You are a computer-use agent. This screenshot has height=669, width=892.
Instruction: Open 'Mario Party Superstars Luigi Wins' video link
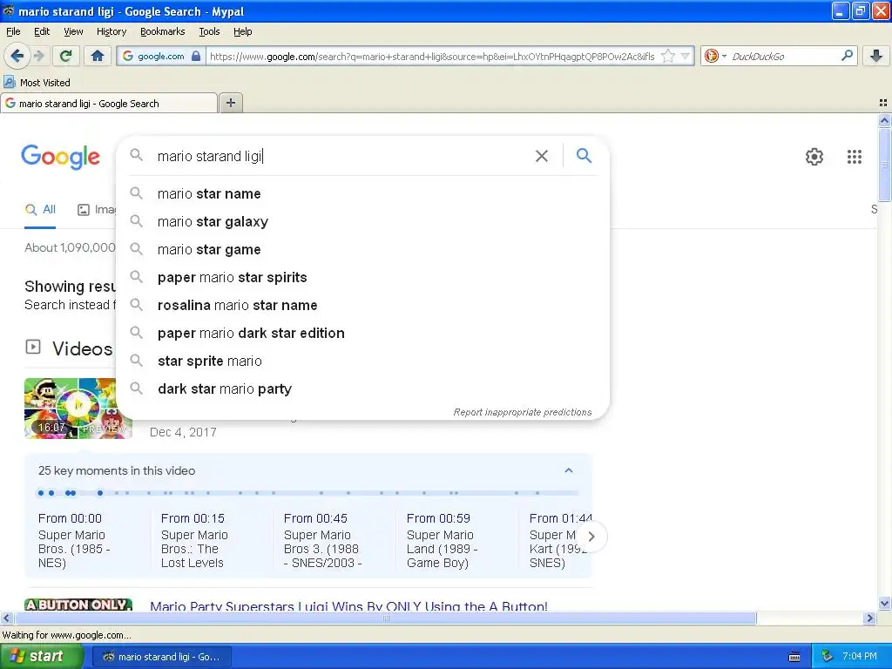click(x=348, y=606)
